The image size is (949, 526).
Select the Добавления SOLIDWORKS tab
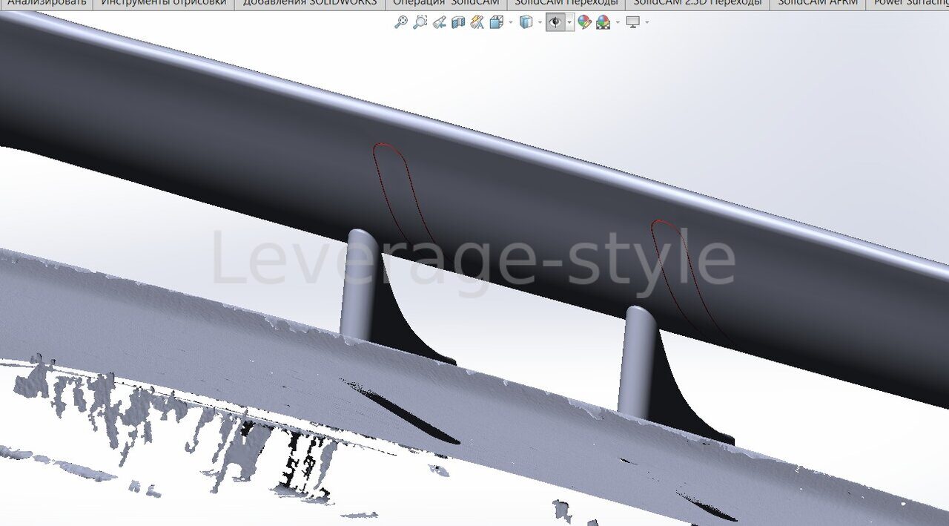coord(309,3)
